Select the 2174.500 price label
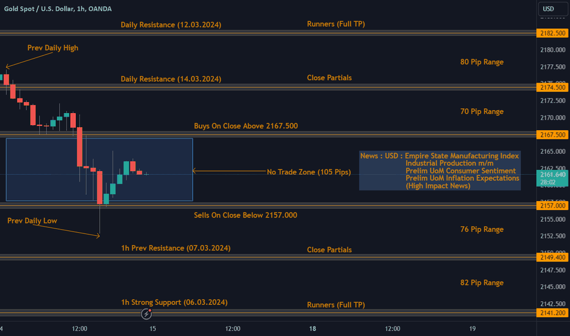This screenshot has width=570, height=336. [x=552, y=87]
